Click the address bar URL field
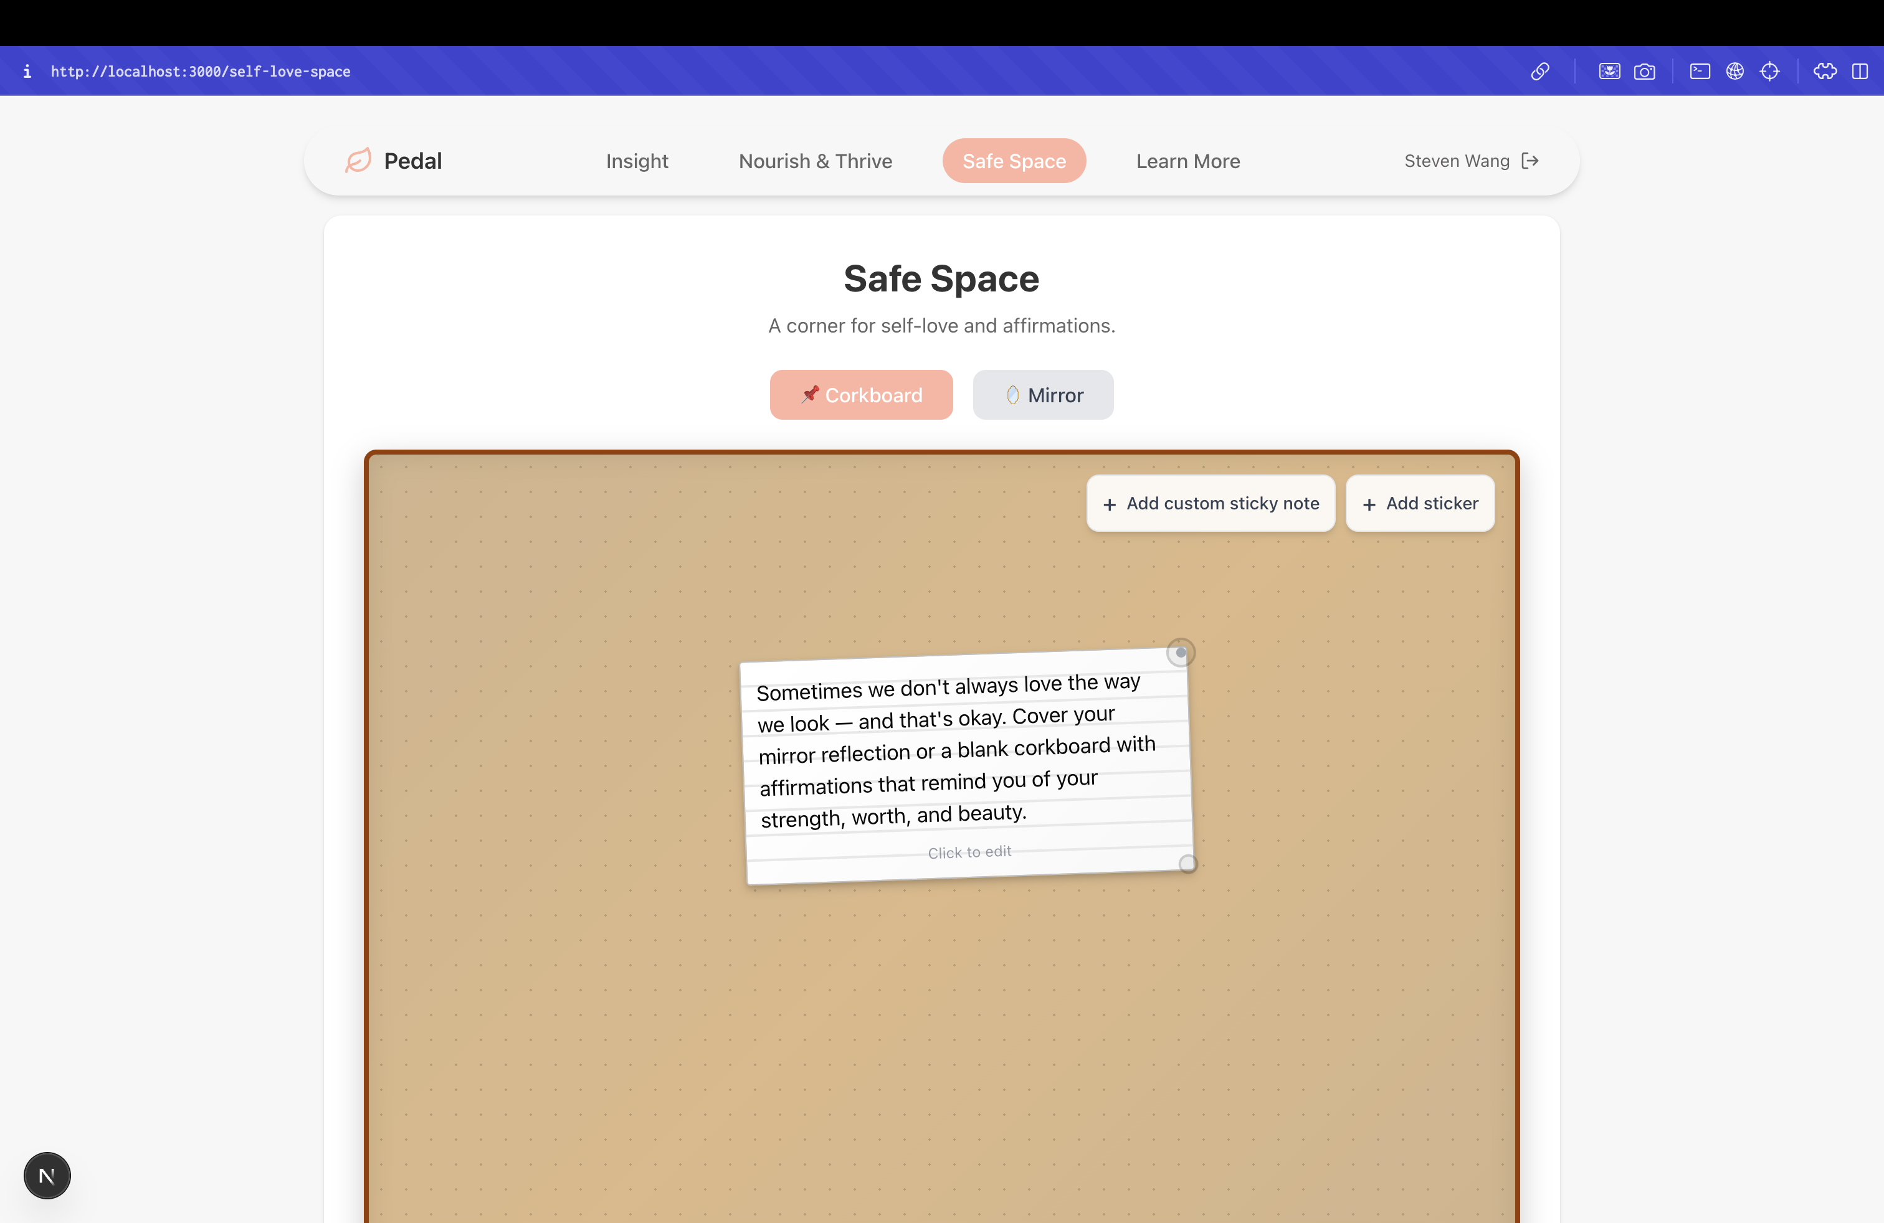Screen dimensions: 1884x1223 200,71
